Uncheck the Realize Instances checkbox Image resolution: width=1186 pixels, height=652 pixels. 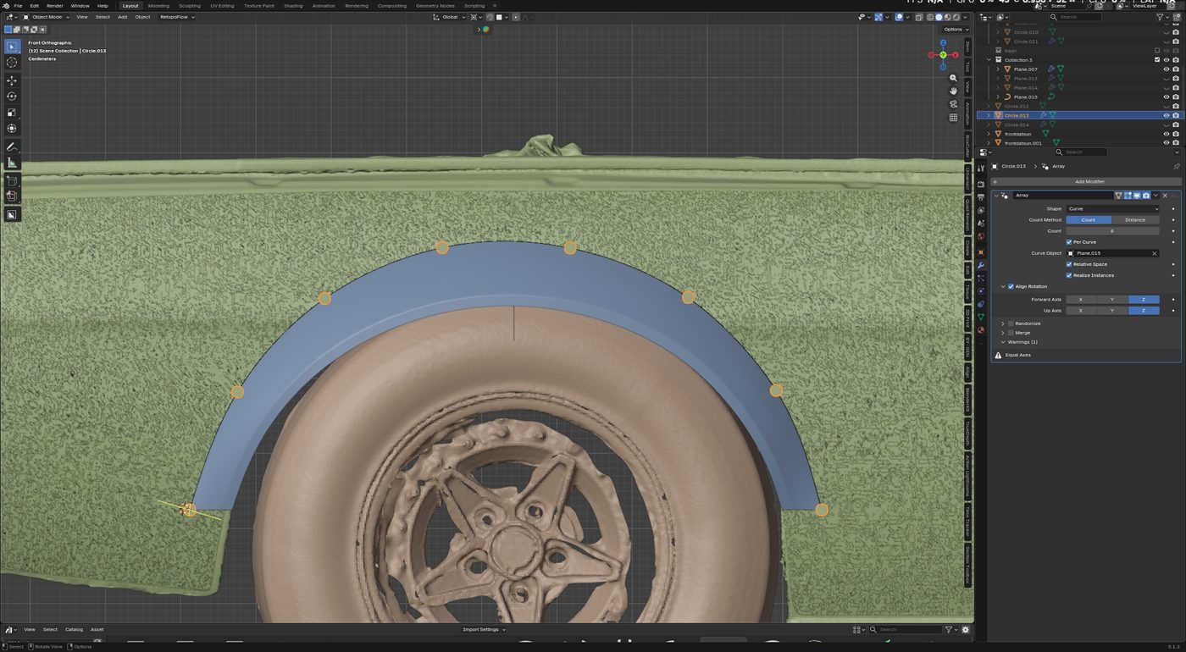(1069, 275)
